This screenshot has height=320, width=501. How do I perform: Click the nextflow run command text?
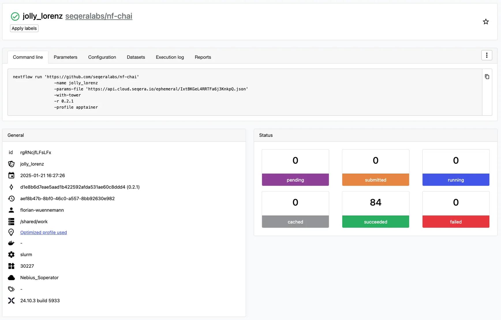[76, 77]
